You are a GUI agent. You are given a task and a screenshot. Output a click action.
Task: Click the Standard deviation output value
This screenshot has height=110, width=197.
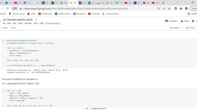(x=40, y=72)
